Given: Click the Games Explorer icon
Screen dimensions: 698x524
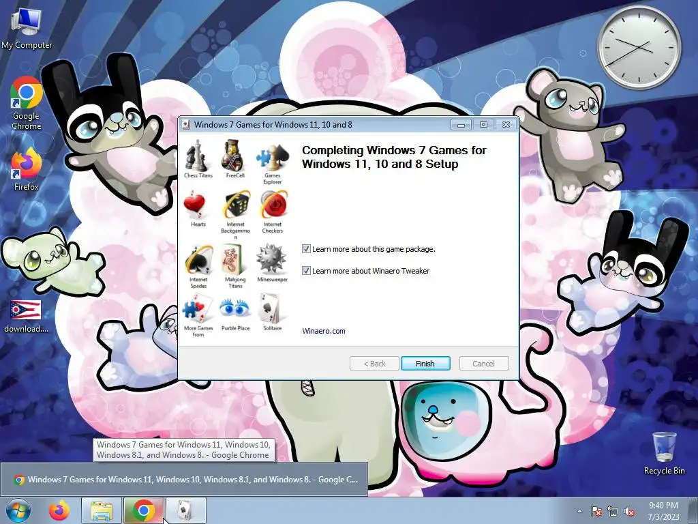Looking at the screenshot, I should click(273, 158).
